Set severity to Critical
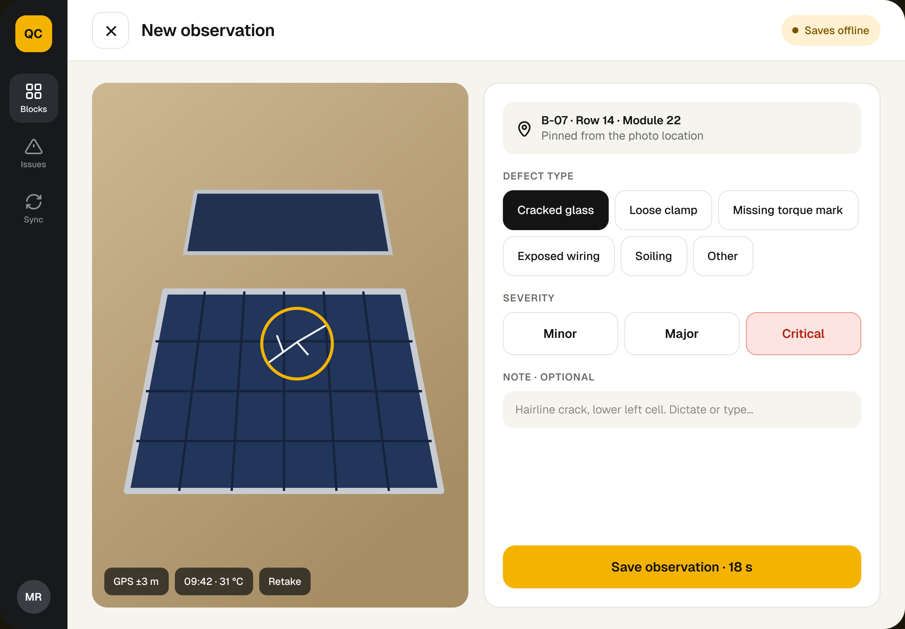The width and height of the screenshot is (905, 629). click(803, 334)
